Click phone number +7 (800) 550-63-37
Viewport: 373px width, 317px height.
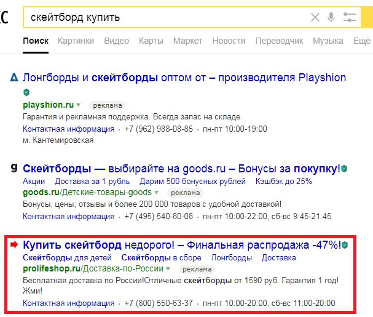coord(159,303)
